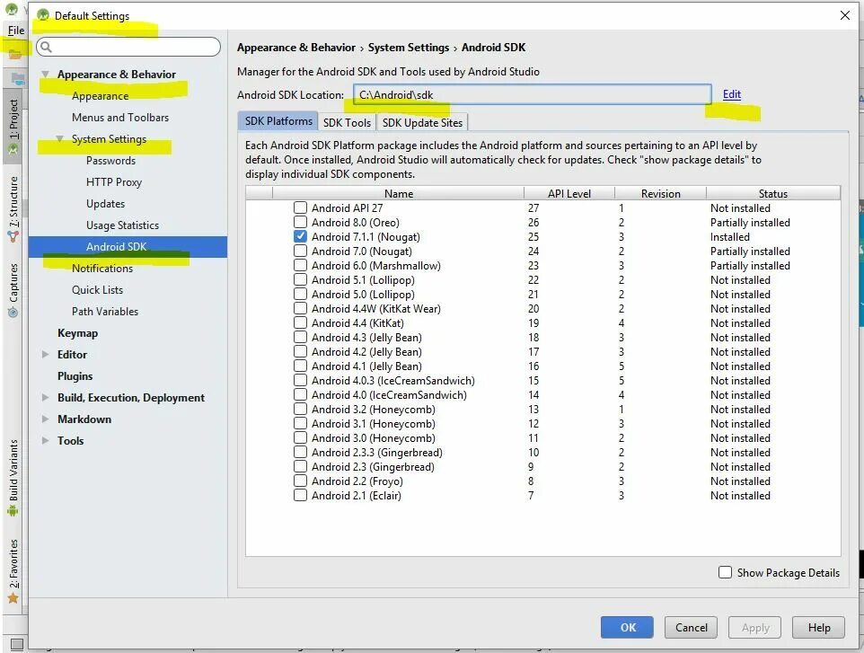The width and height of the screenshot is (864, 653).
Task: Click 'Partially installed' status of Android 8.0
Action: (x=751, y=223)
